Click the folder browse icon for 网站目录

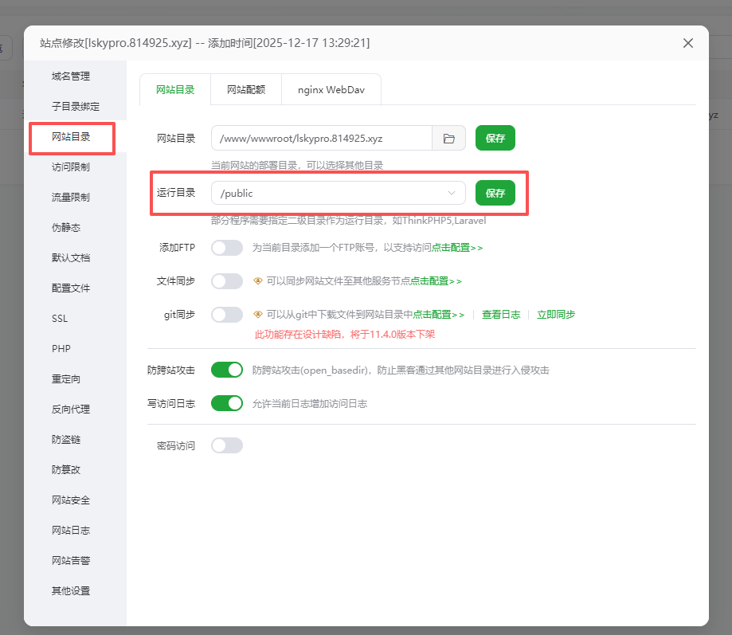pos(448,137)
